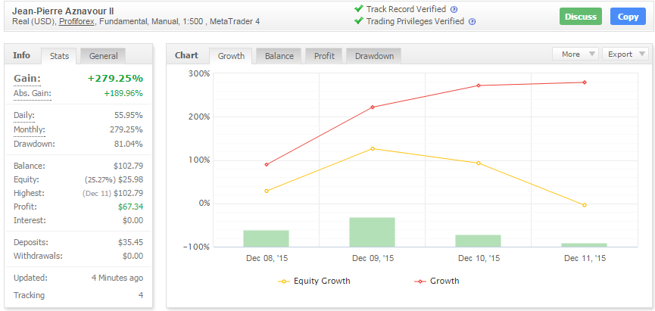655x311 pixels.
Task: Click the (Dec 11) highest date text
Action: tap(96, 193)
